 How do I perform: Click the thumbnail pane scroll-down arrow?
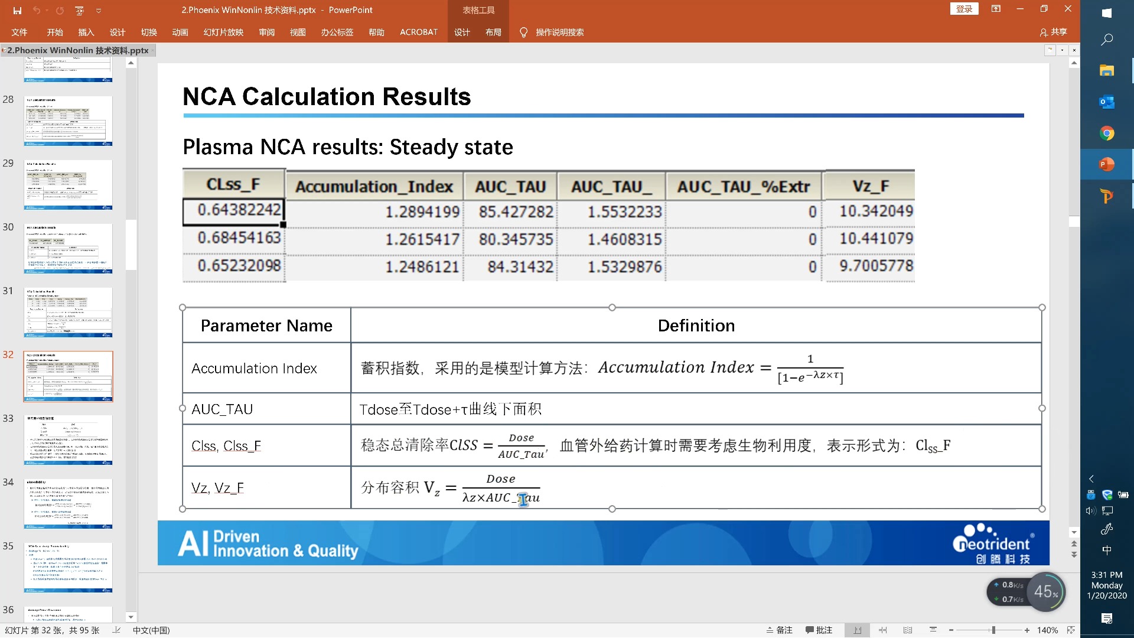click(x=131, y=617)
